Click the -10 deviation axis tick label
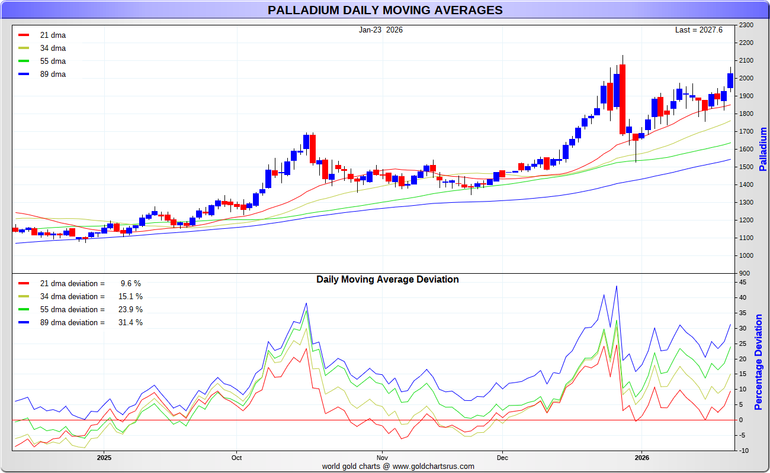 [743, 451]
